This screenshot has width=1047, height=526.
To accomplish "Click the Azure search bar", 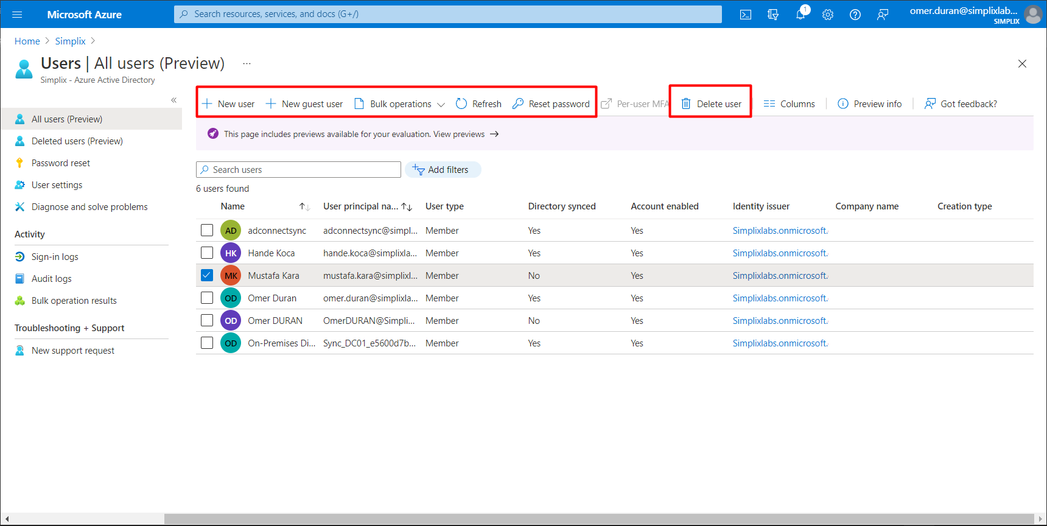I will [x=448, y=14].
